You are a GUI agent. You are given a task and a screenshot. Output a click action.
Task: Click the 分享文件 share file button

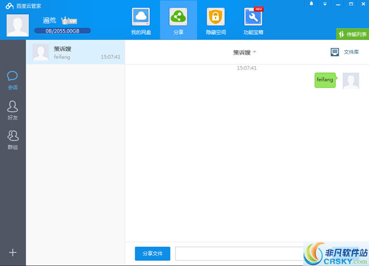point(153,254)
